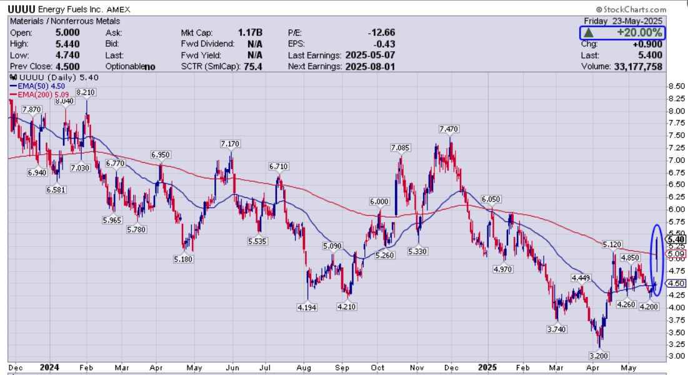
Task: Click the SCTR (SmlCap) value 75.4
Action: 253,67
